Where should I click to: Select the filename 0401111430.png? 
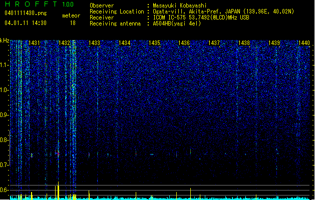[x=26, y=13]
